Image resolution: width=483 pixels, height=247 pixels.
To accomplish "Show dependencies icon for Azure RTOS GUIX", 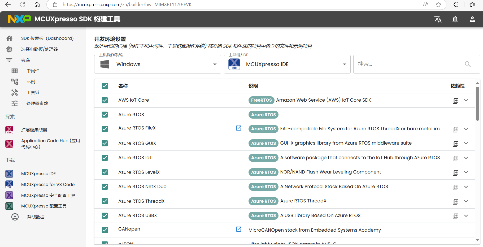I will point(455,144).
